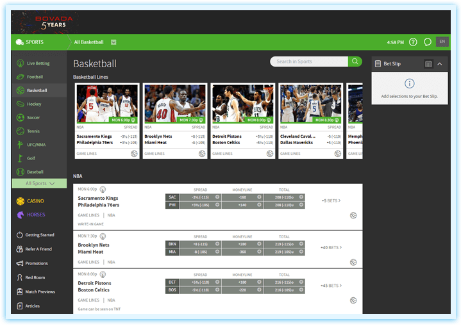Screen dimensions: 461x326
Task: Click basketball icon on Nets card
Action: click(202, 154)
